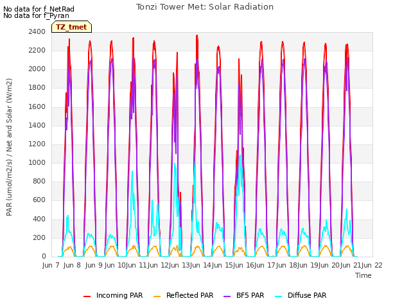Select the Diffuse PAR legend label
Viewport: 411px width, 308px height.
(x=307, y=295)
